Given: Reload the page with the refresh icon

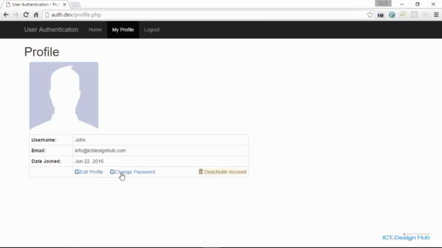Looking at the screenshot, I should (x=26, y=14).
